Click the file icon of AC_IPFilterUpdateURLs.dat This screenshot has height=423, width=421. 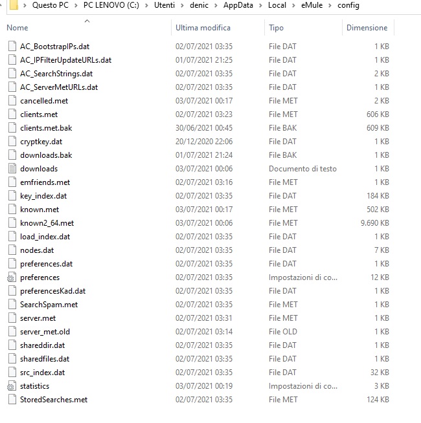click(12, 60)
